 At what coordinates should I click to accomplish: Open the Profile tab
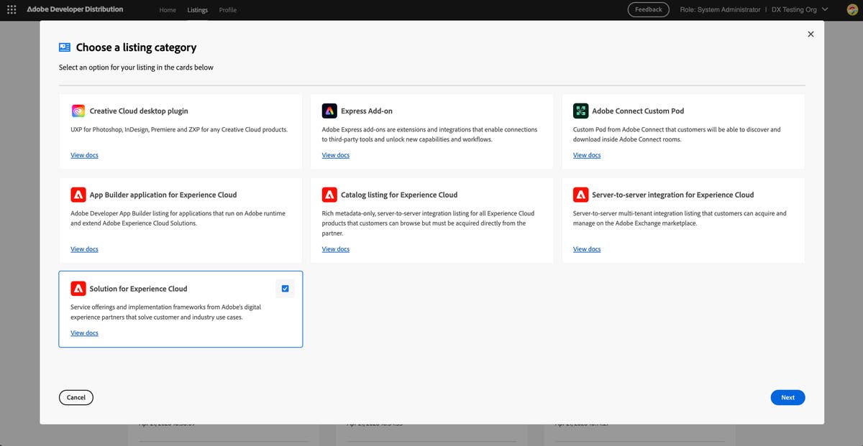[x=228, y=10]
